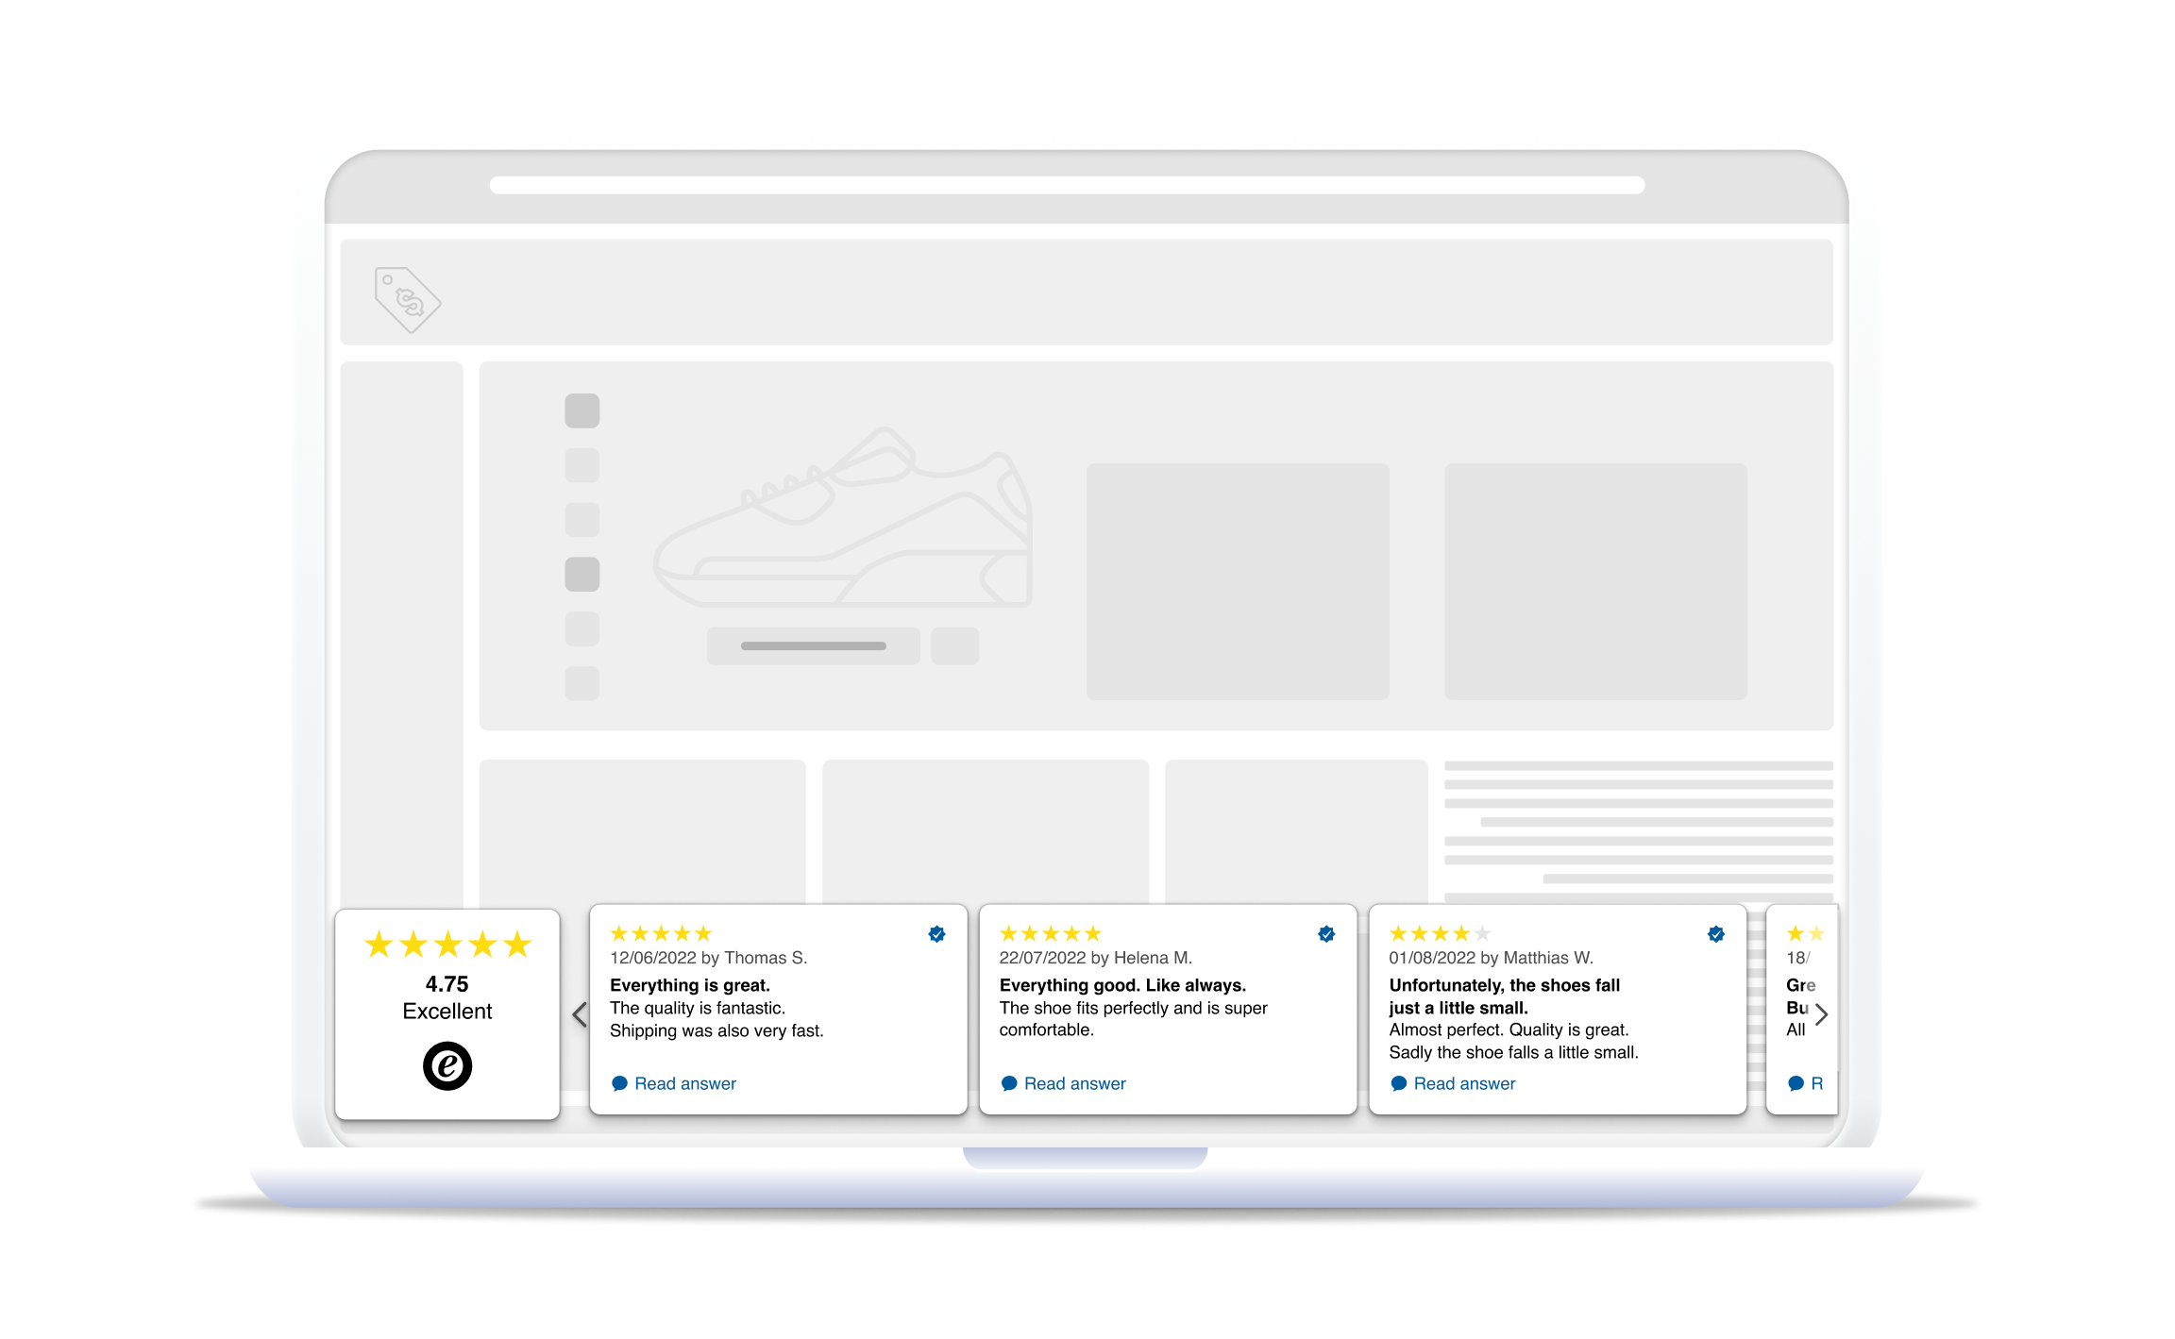Select the first shoe thumbnail in strip
Screen dimensions: 2175x1339
tap(582, 410)
